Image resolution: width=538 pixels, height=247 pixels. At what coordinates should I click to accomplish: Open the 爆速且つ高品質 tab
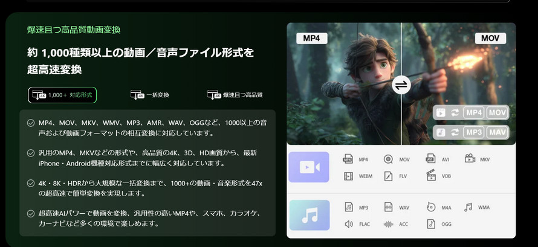click(x=235, y=95)
